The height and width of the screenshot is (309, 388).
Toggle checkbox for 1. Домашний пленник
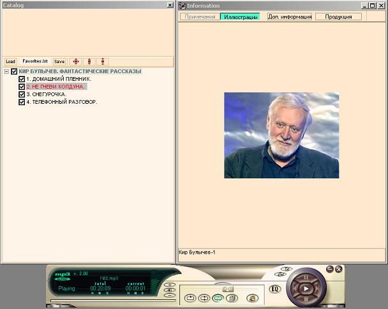(22, 80)
